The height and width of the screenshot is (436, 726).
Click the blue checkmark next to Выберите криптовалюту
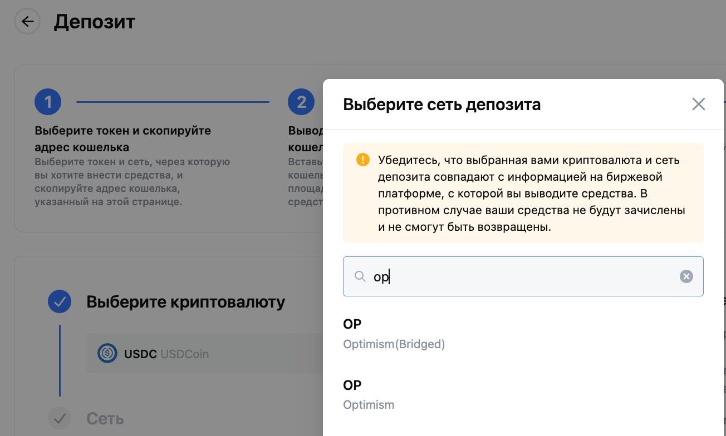(x=60, y=302)
